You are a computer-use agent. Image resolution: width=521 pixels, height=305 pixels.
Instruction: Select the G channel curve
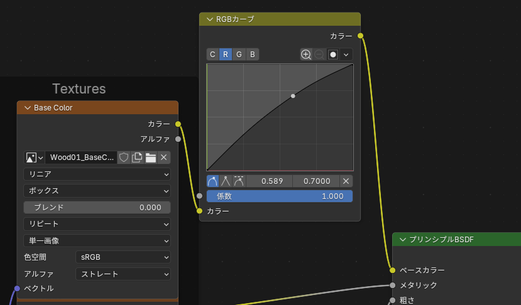tap(239, 55)
